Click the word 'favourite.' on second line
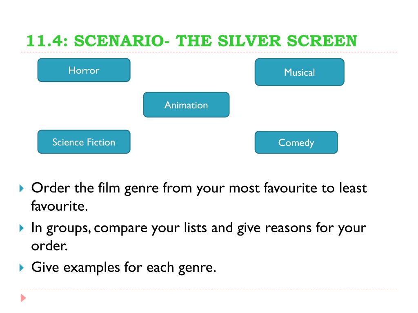Image resolution: width=418 pixels, height=313 pixels. click(60, 206)
